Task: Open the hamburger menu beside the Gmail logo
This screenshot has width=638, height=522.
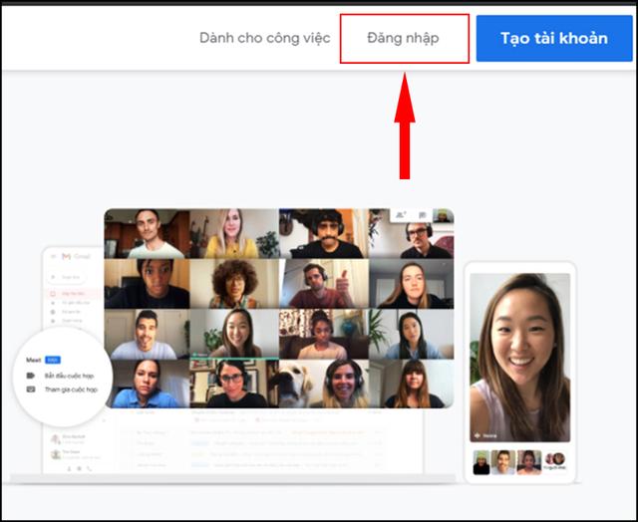Action: (x=54, y=258)
